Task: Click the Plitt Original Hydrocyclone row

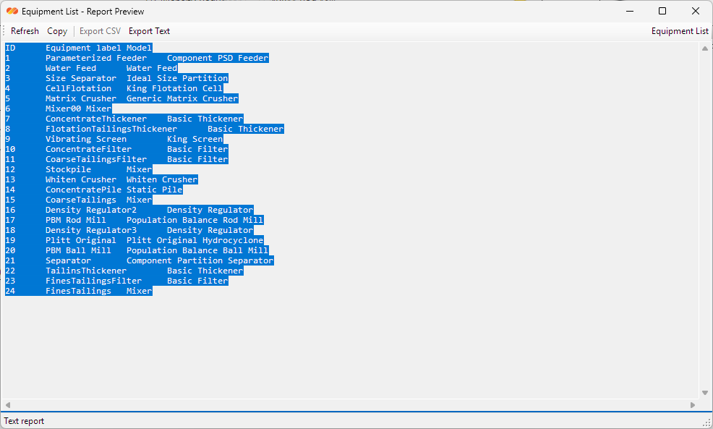Action: [x=135, y=240]
